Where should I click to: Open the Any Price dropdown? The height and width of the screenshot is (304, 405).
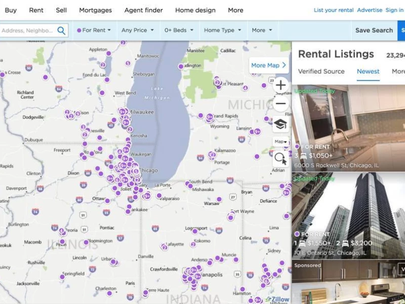(x=137, y=30)
